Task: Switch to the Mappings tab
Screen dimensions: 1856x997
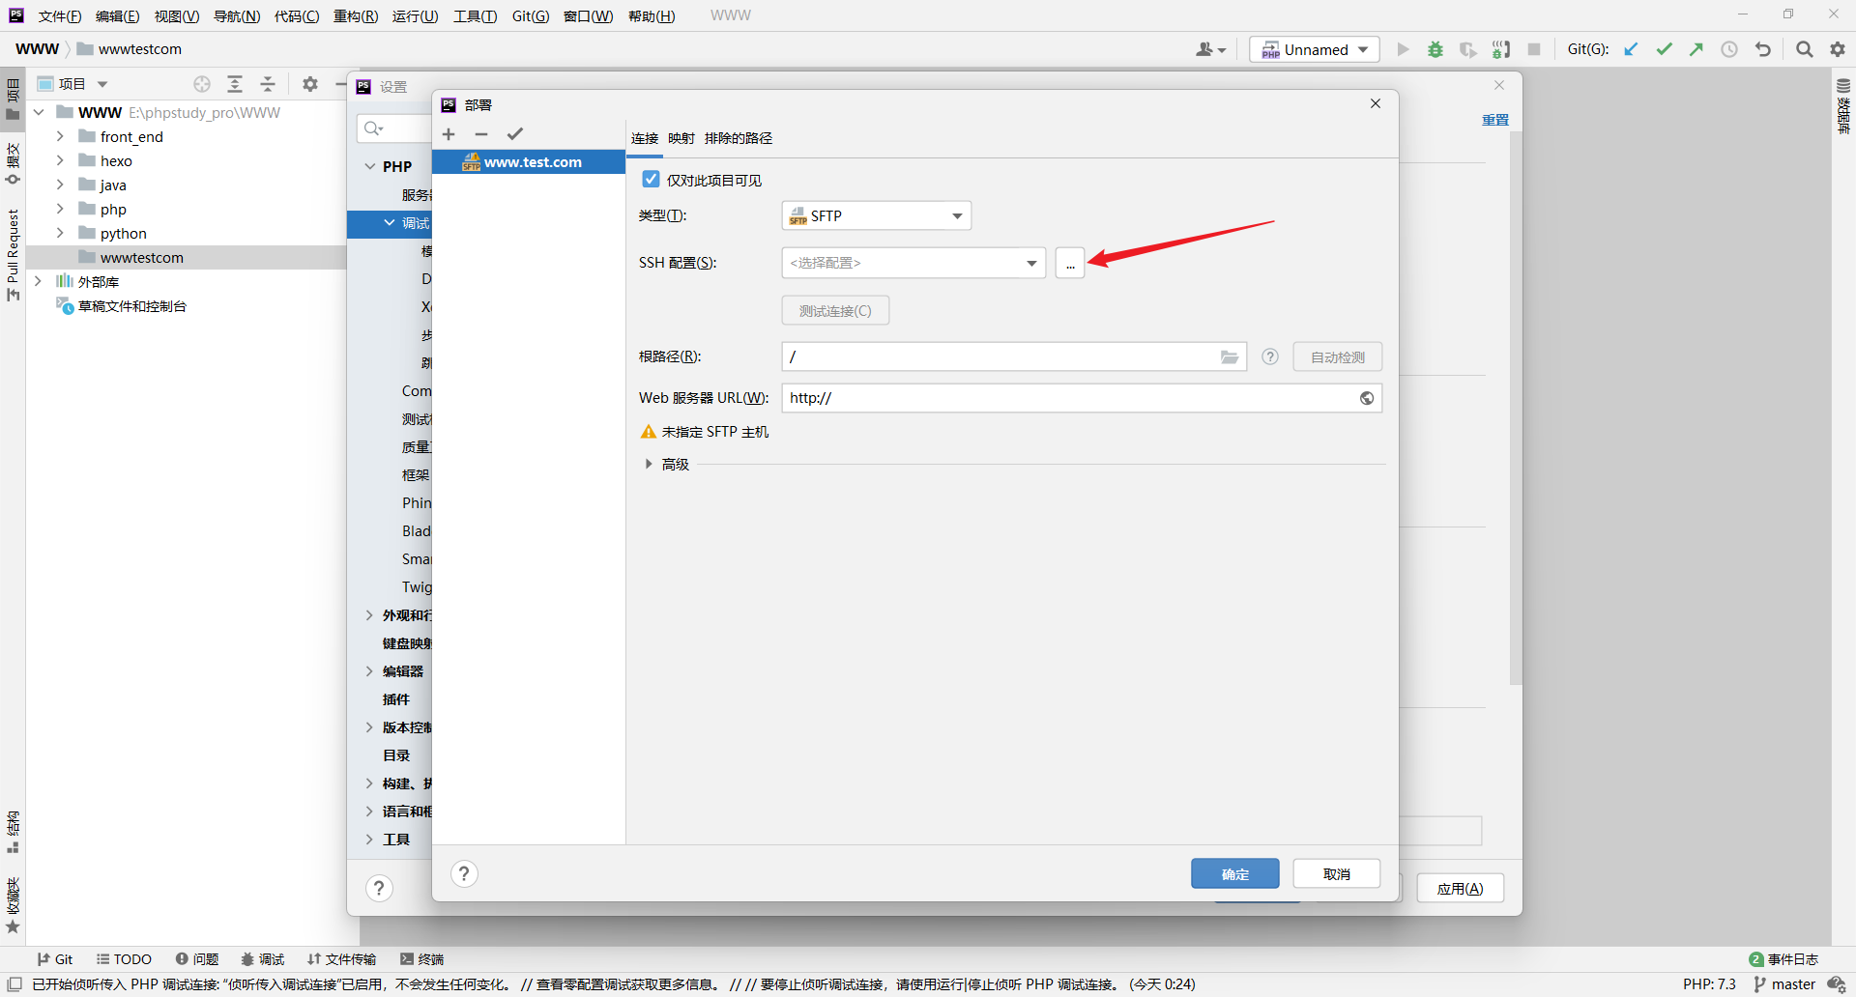Action: (x=681, y=138)
